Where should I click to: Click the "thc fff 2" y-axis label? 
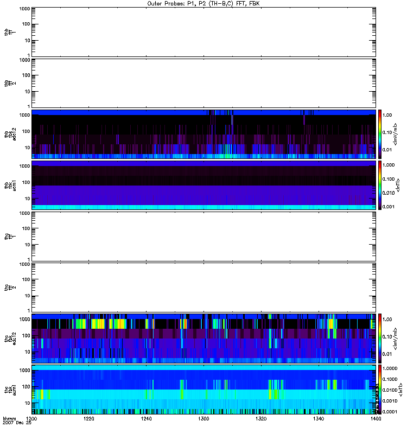10,288
